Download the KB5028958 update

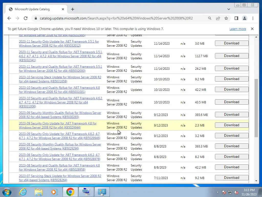[232, 167]
